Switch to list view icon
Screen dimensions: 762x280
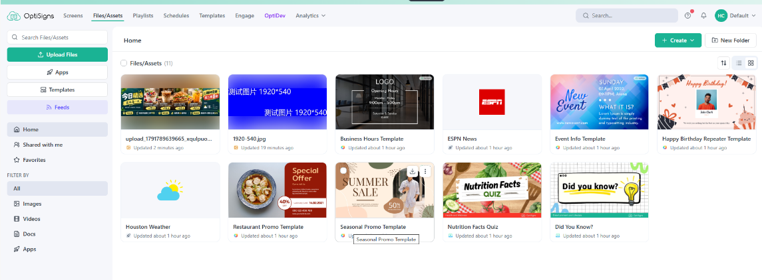pyautogui.click(x=739, y=63)
